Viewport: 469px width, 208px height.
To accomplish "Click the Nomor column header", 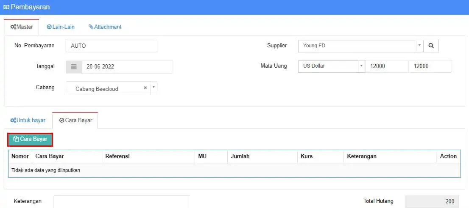I will click(20, 156).
